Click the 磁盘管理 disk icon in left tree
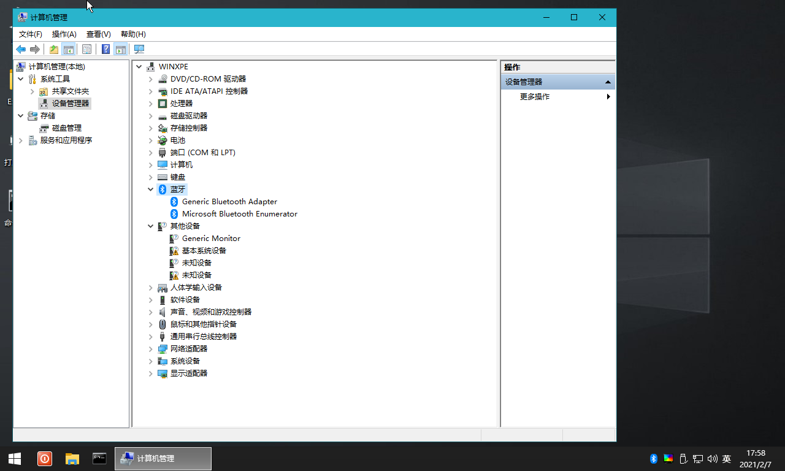The width and height of the screenshot is (785, 471). pyautogui.click(x=44, y=128)
